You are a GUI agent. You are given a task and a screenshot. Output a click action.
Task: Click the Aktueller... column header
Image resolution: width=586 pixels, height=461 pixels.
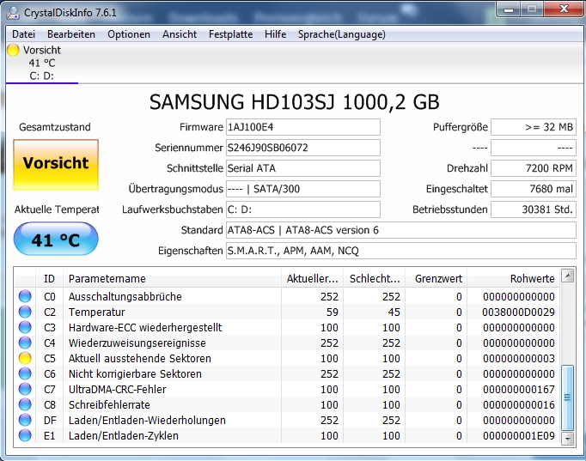[312, 278]
